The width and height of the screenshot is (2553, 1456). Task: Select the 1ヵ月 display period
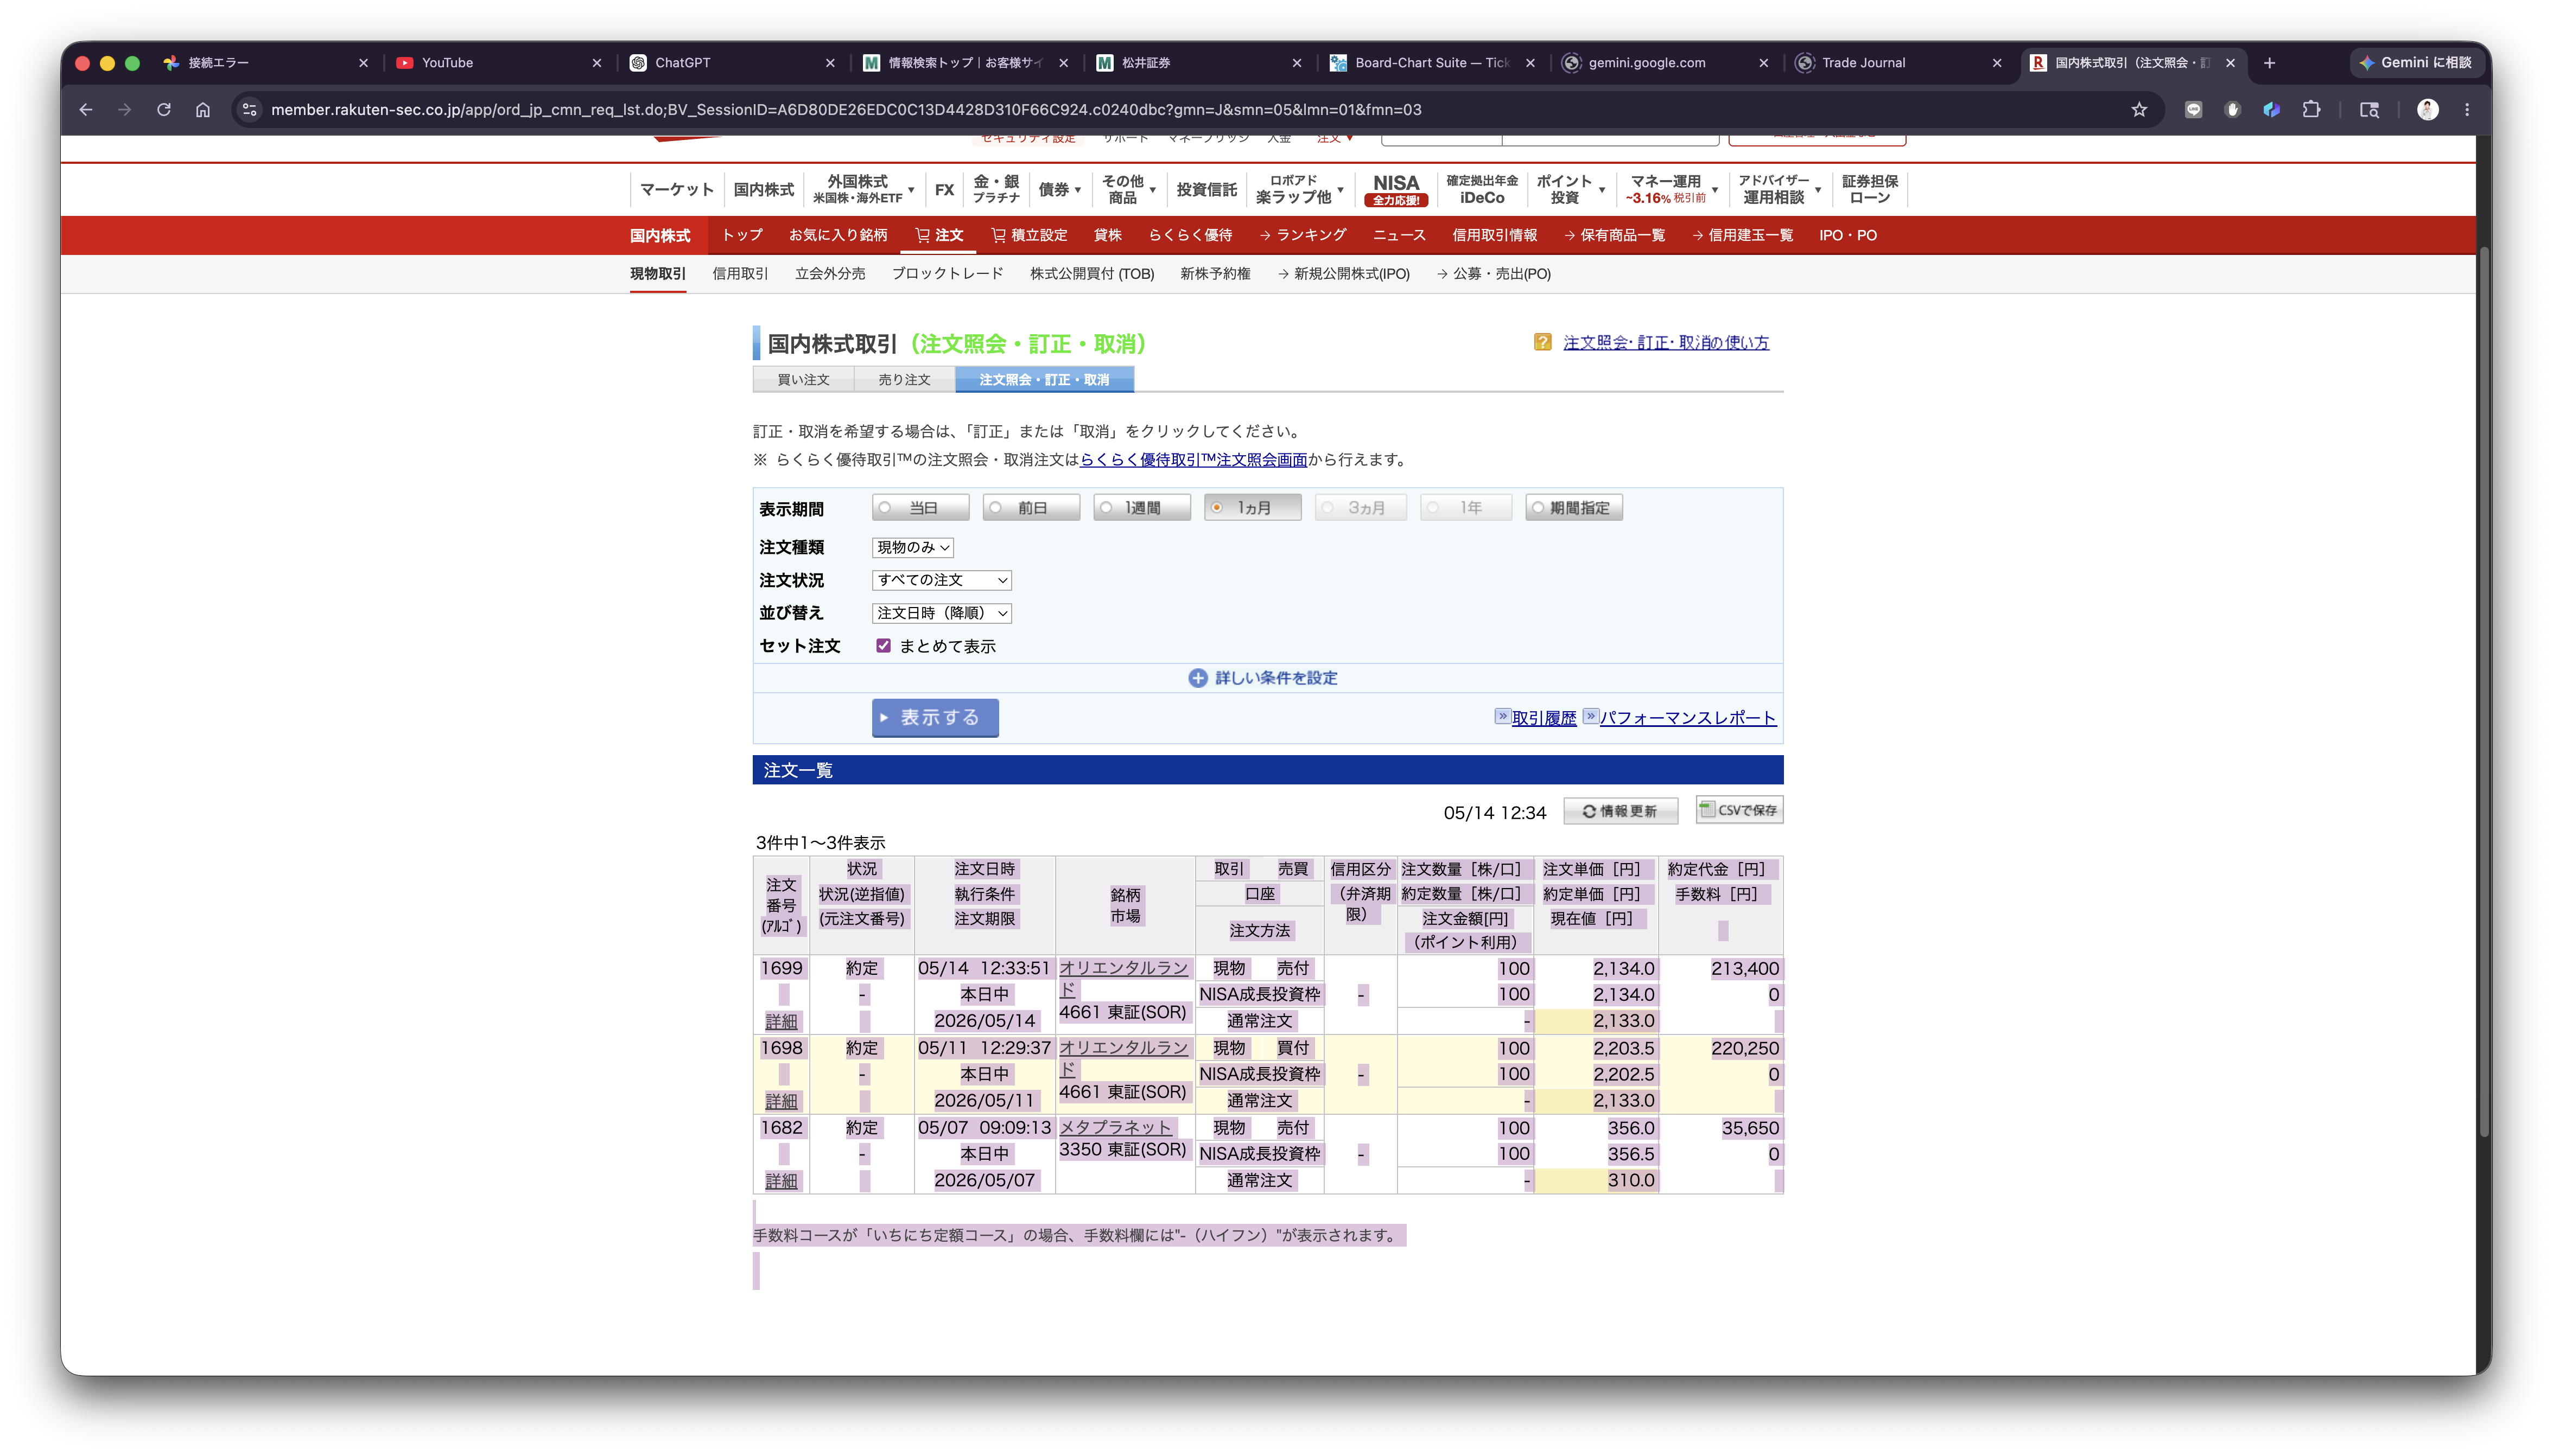pyautogui.click(x=1253, y=508)
